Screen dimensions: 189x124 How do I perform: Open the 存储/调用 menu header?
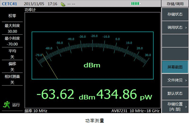[175, 4]
